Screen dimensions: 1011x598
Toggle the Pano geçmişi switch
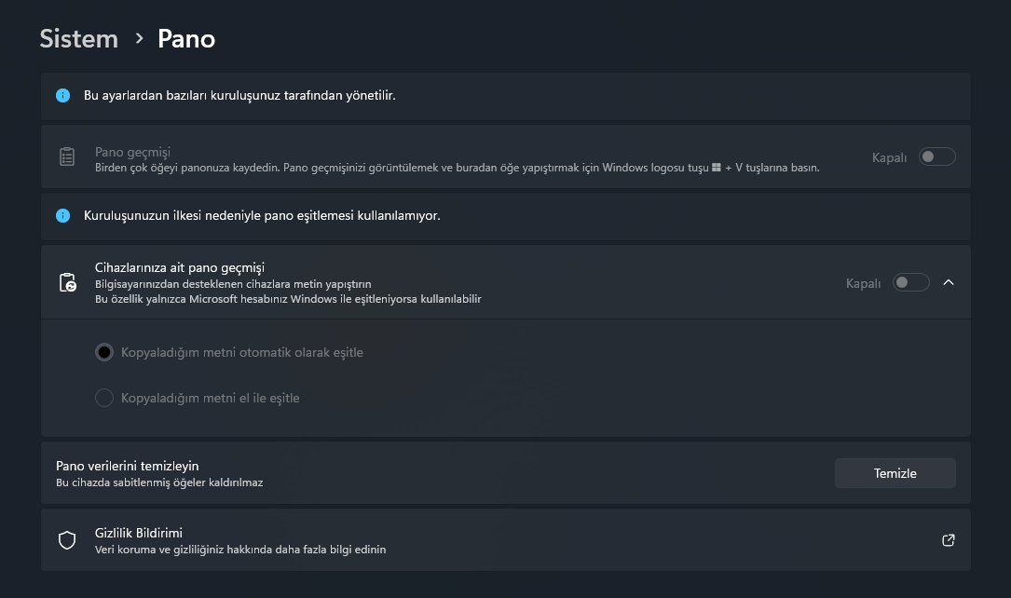click(936, 157)
